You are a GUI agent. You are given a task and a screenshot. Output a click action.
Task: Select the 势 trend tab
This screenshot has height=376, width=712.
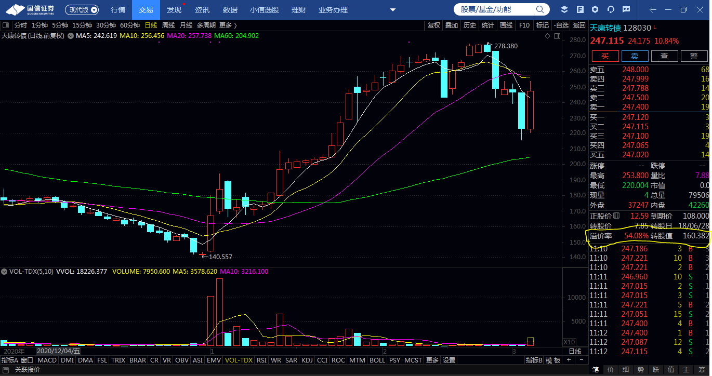pos(641,369)
